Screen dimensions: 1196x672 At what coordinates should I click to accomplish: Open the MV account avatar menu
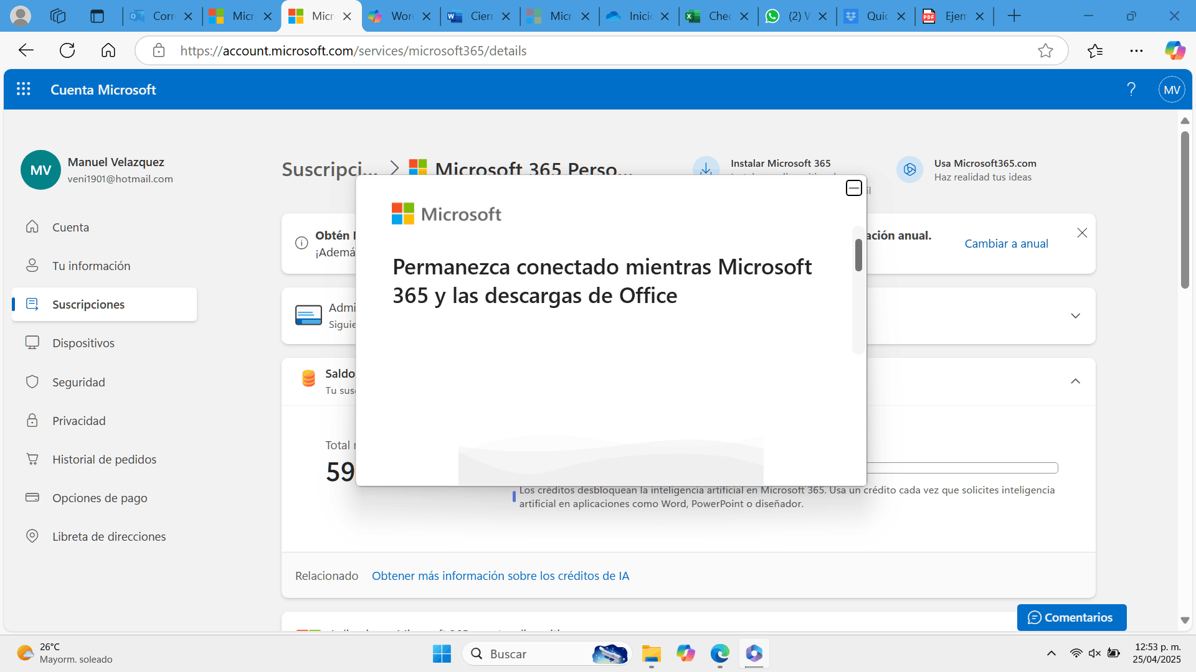[1171, 90]
